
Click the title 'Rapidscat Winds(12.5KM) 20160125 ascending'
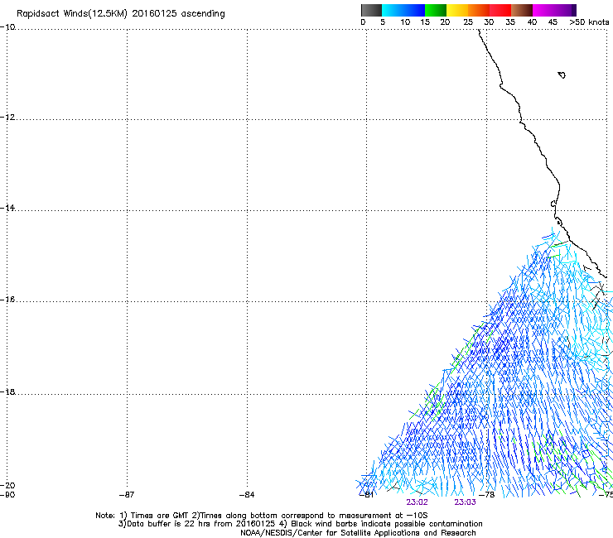point(121,14)
